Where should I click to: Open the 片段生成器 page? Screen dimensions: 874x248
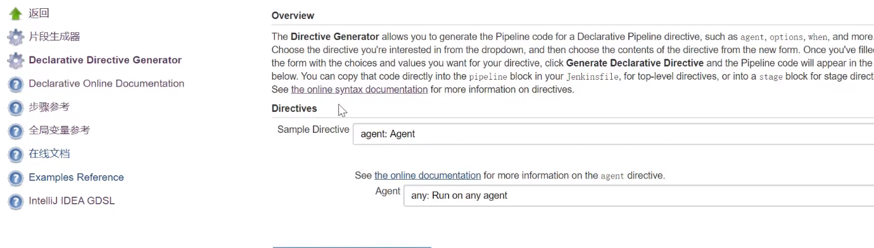pos(54,37)
